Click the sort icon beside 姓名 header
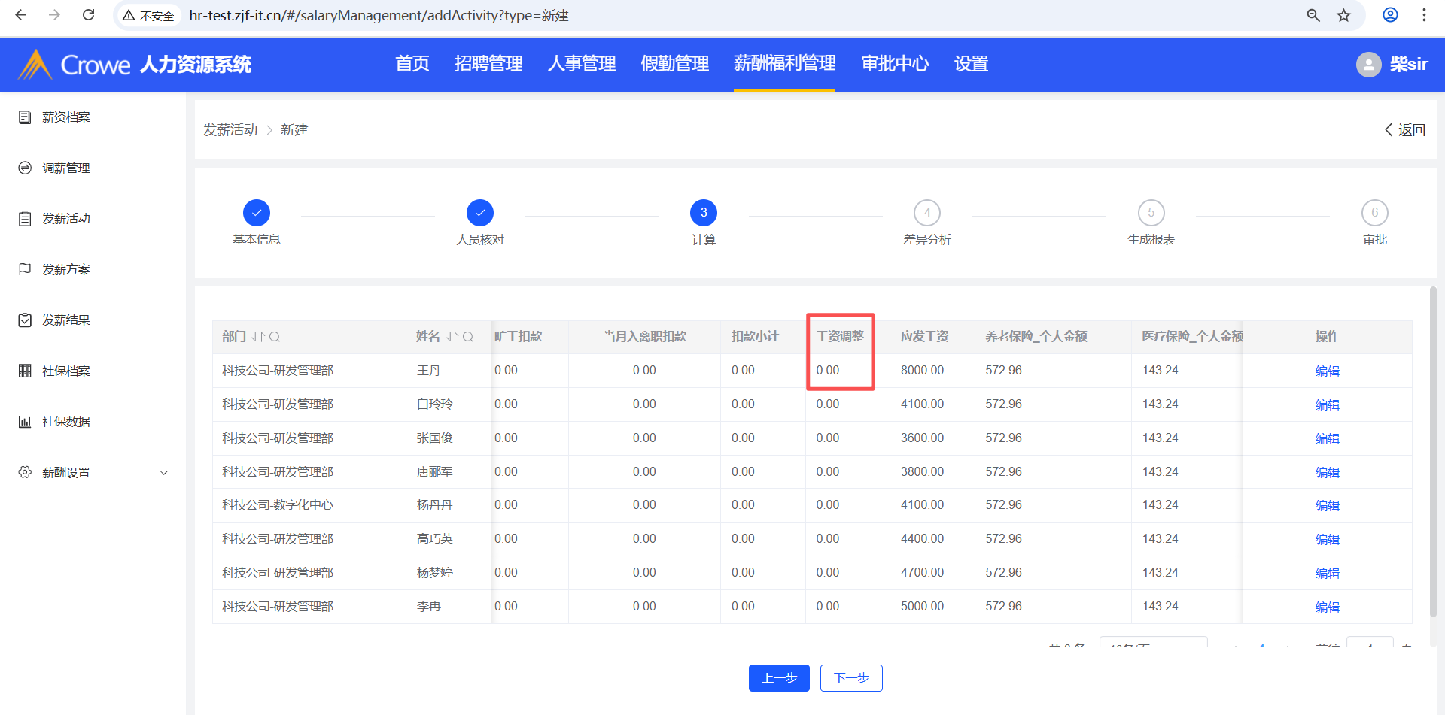Screen dimensions: 1445x715 452,337
